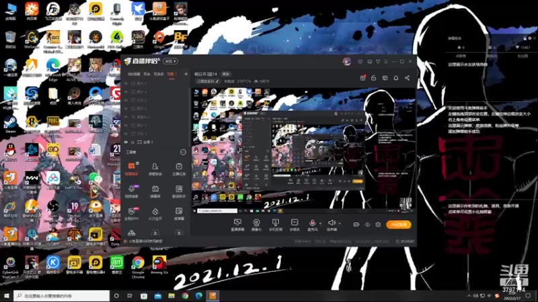This screenshot has height=302, width=538.
Task: Click the share icon in the header
Action: coord(407,78)
